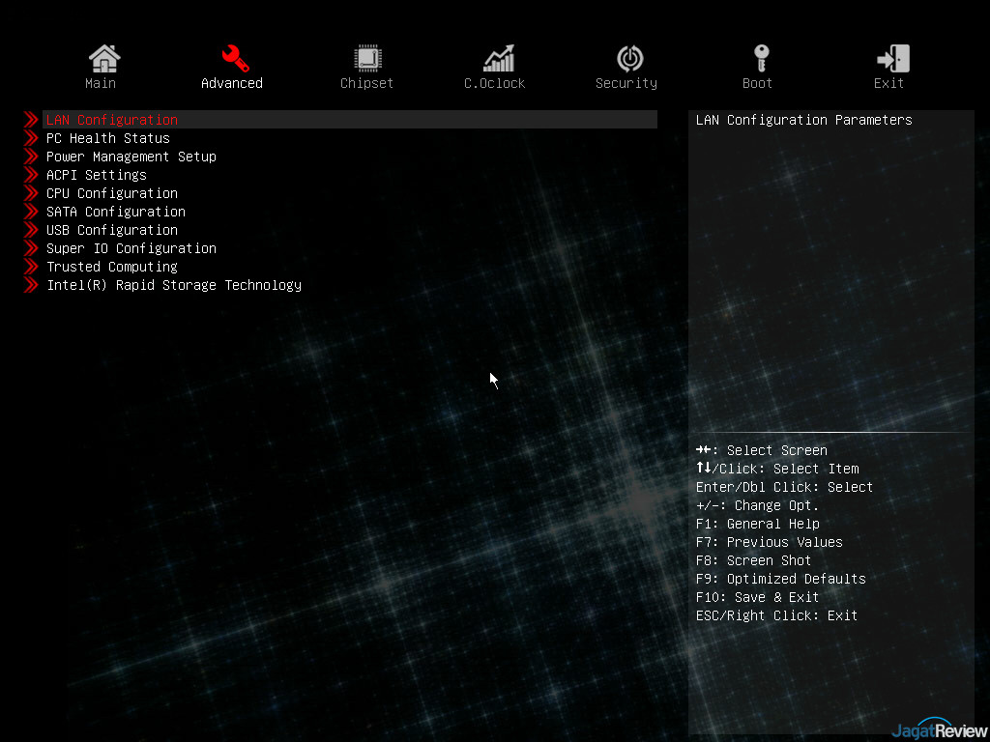Switch to the Security tab label
The height and width of the screenshot is (742, 990).
click(626, 83)
